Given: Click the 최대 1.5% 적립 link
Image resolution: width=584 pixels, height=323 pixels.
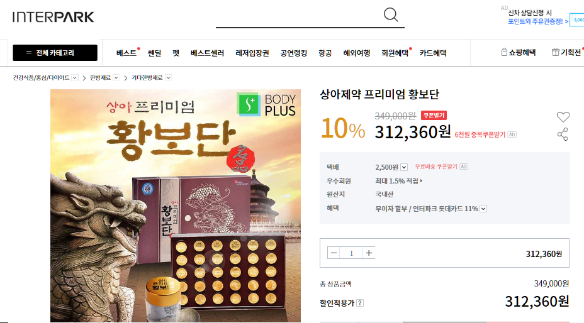Looking at the screenshot, I should coord(398,181).
